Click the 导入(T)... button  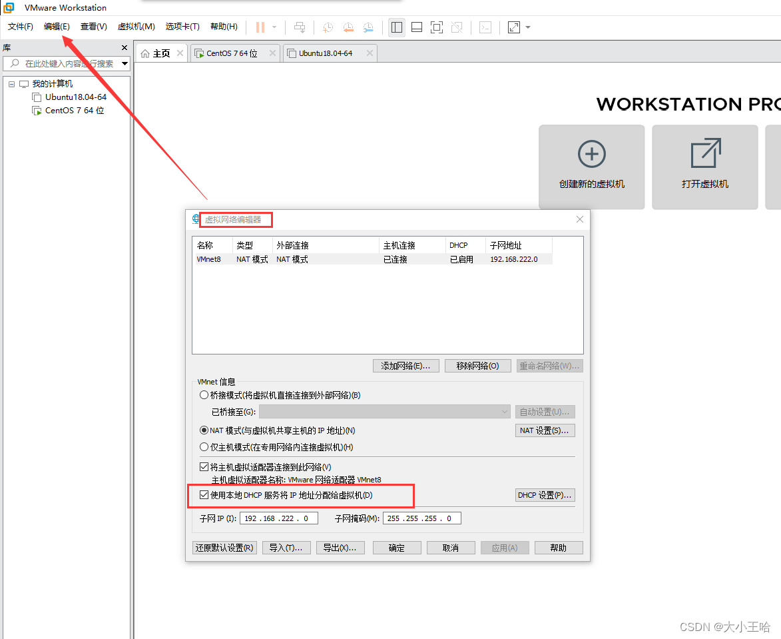(x=286, y=548)
